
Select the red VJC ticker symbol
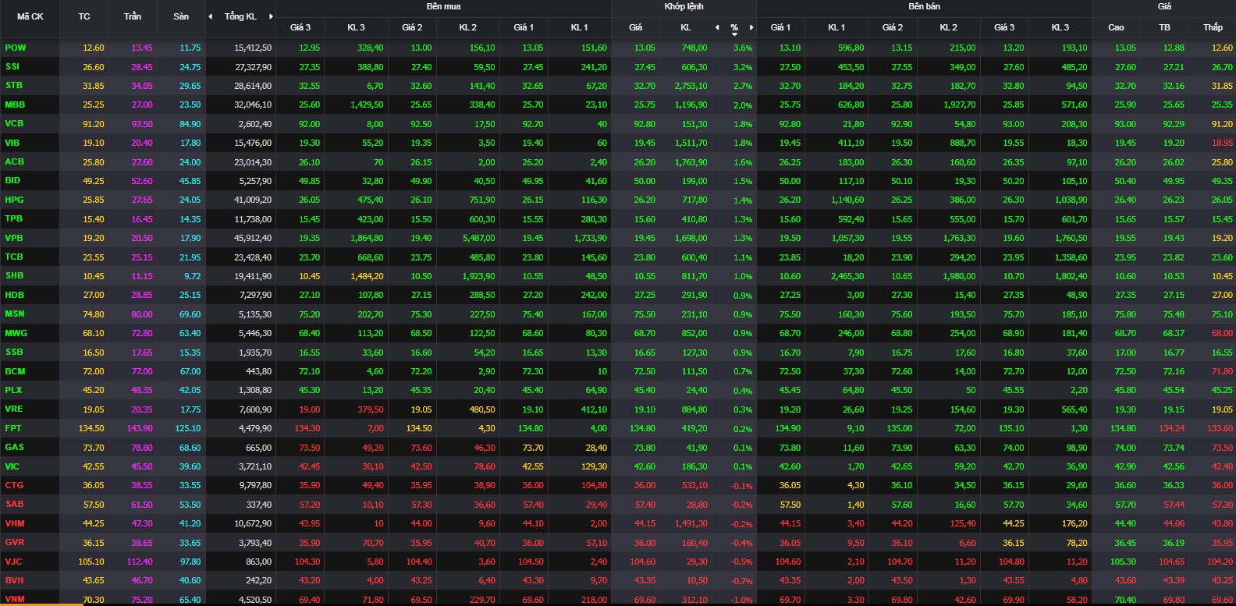(x=13, y=562)
